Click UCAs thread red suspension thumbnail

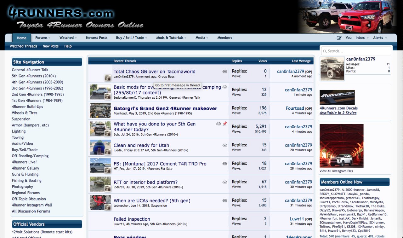click(100, 202)
